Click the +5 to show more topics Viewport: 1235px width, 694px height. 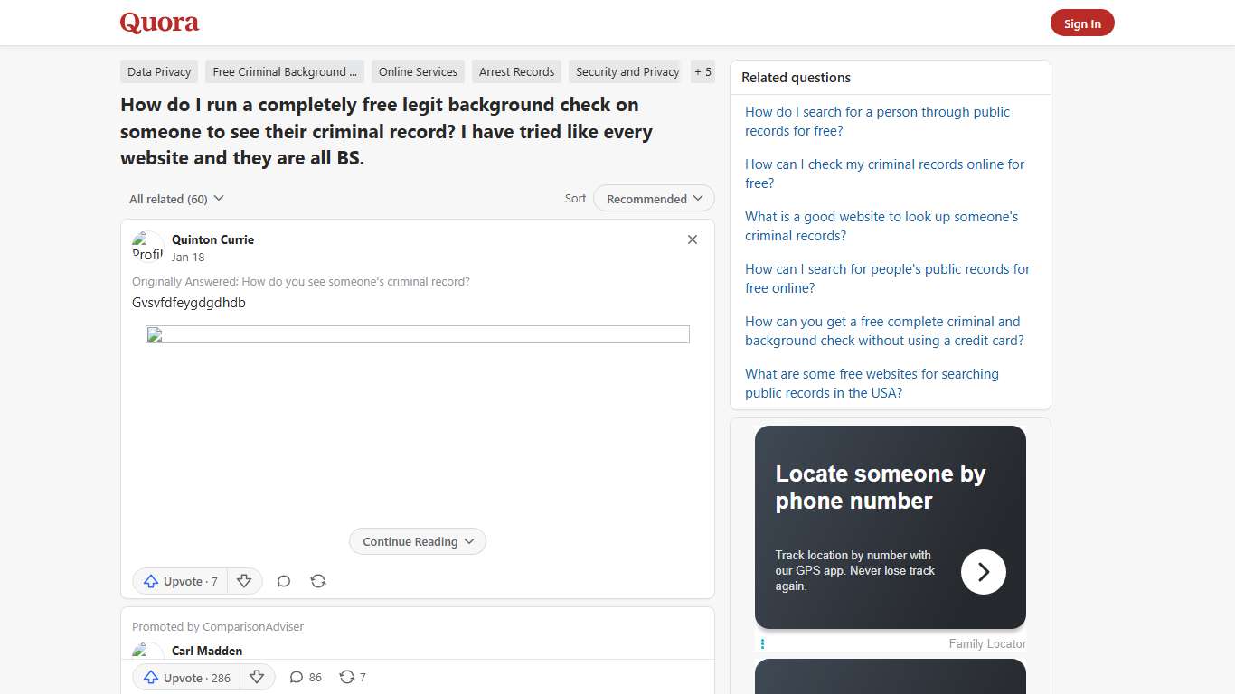coord(702,71)
